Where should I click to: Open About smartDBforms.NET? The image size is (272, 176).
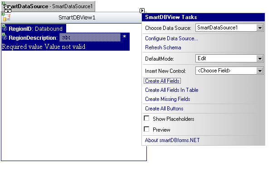tap(172, 140)
